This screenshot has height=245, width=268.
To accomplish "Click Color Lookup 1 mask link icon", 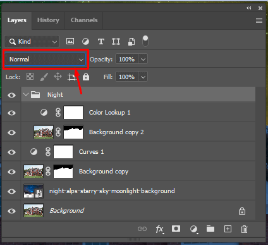I will coord(58,113).
